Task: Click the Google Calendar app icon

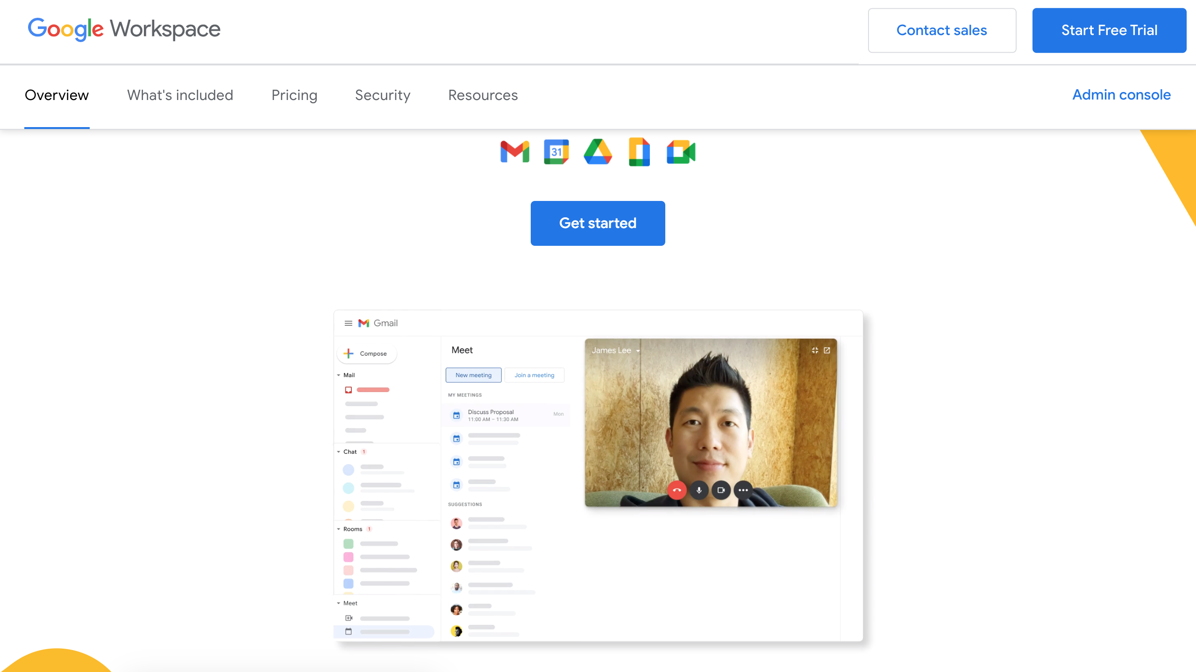Action: [556, 152]
